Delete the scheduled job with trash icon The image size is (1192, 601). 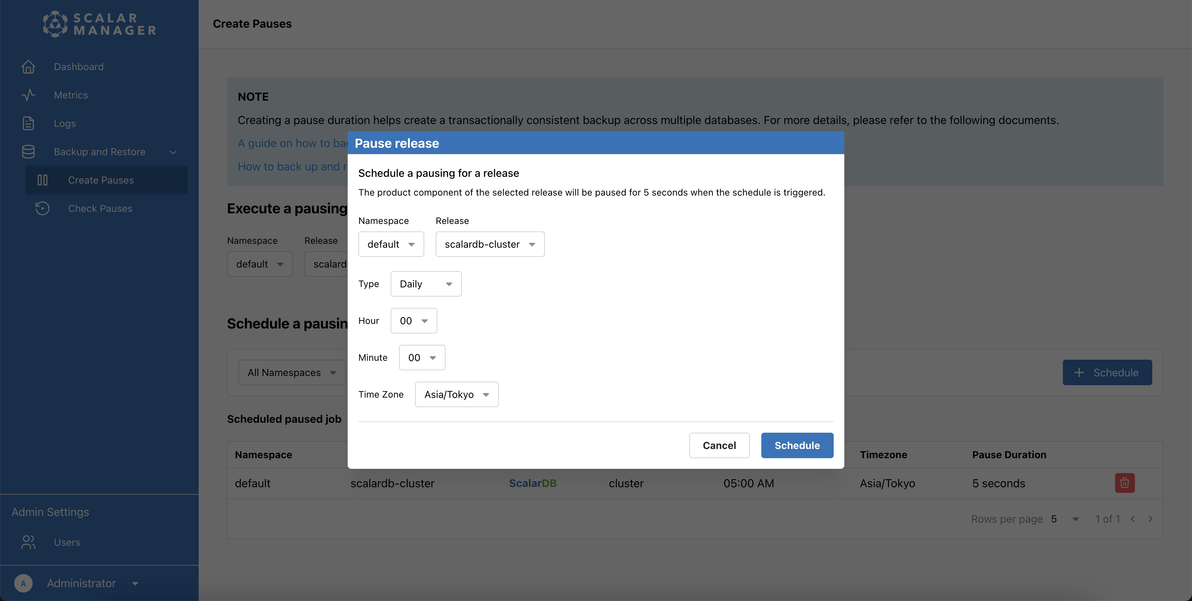[1125, 483]
